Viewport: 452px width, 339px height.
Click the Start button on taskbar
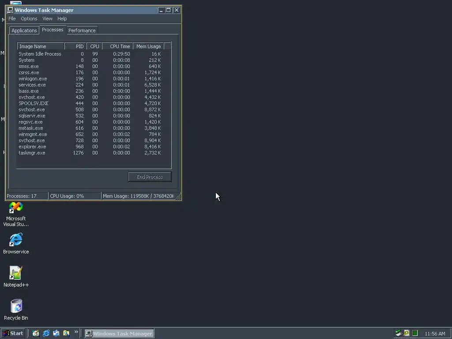coord(13,333)
